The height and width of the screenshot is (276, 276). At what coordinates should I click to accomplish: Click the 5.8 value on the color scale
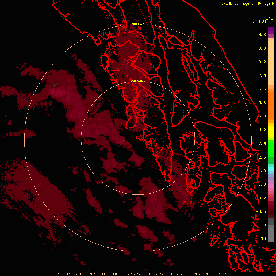(x=262, y=103)
